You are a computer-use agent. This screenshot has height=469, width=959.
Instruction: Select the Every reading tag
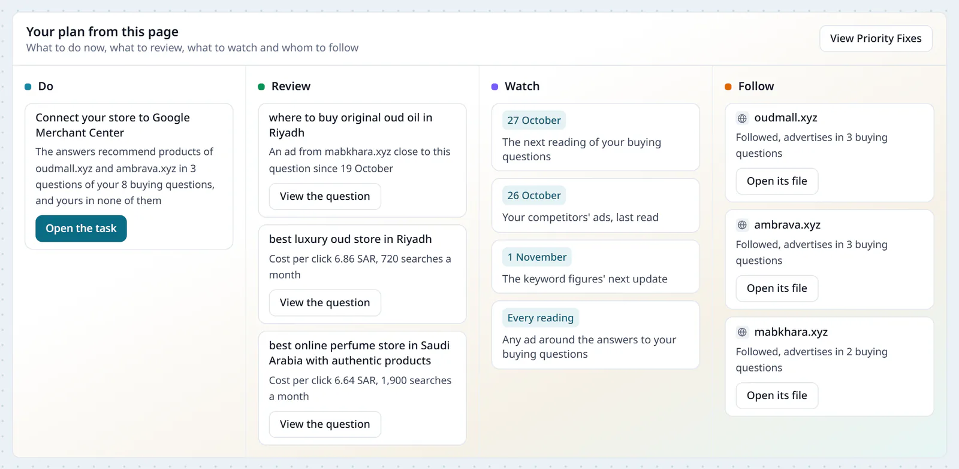coord(541,318)
